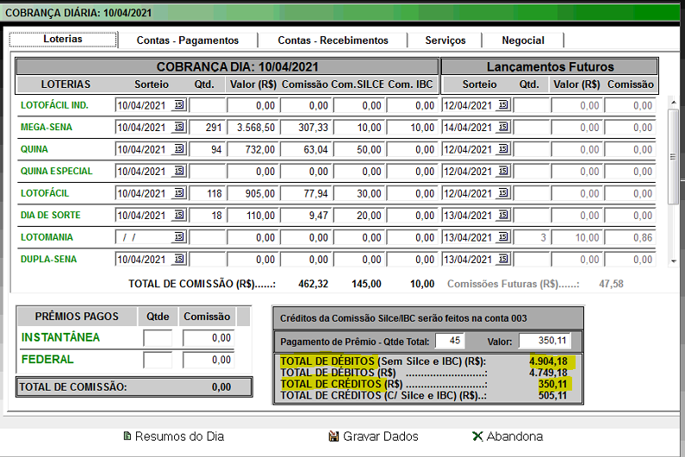This screenshot has height=457, width=685.
Task: Open calendar icon for QUINA ESPECIAL sorteio date
Action: 179,171
